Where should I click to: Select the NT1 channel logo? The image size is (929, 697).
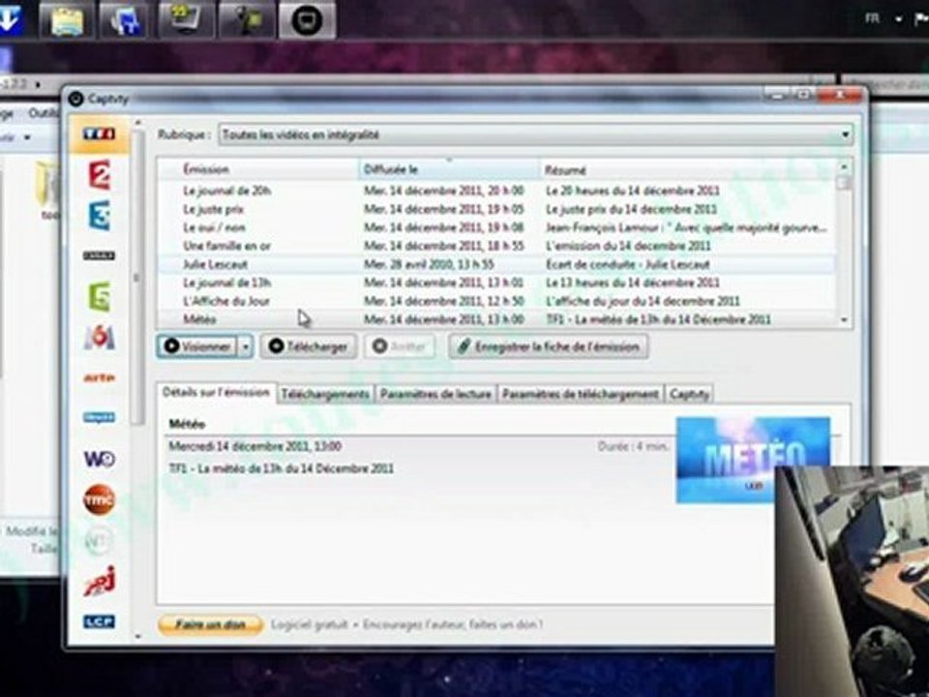click(x=99, y=540)
